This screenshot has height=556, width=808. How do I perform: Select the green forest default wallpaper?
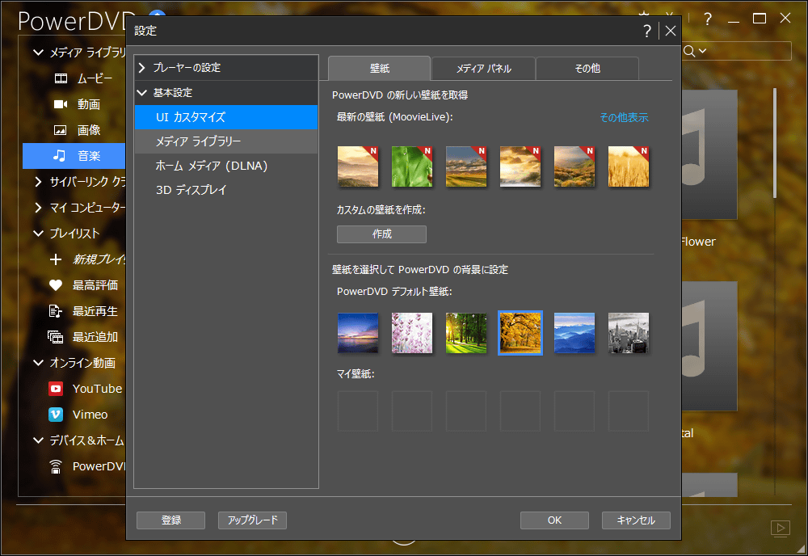tap(466, 333)
